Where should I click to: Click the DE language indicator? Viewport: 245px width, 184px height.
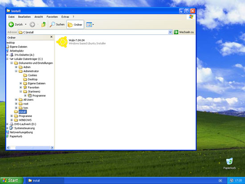tap(220, 180)
